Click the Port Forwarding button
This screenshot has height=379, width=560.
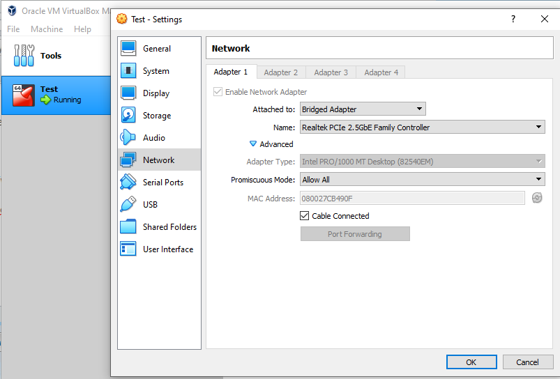pyautogui.click(x=355, y=234)
